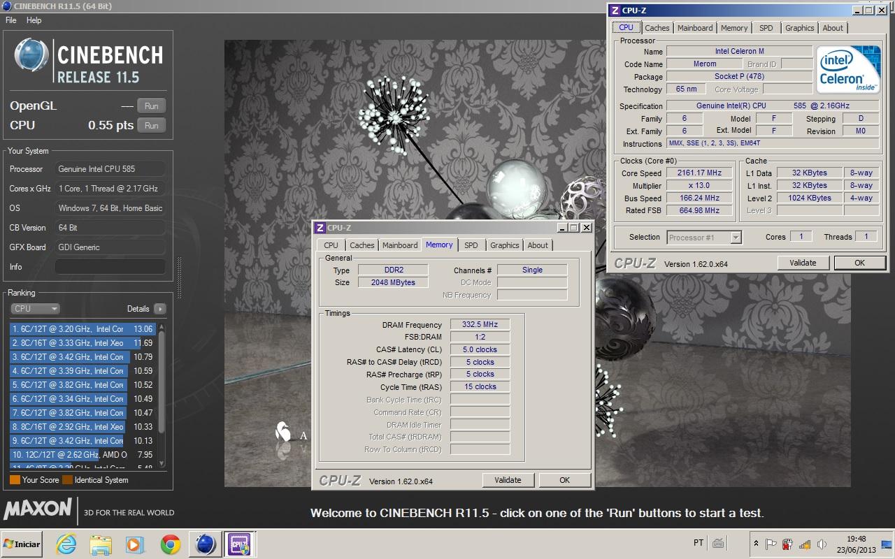The width and height of the screenshot is (895, 559).
Task: Open the ranking CPU dropdown
Action: click(x=35, y=308)
